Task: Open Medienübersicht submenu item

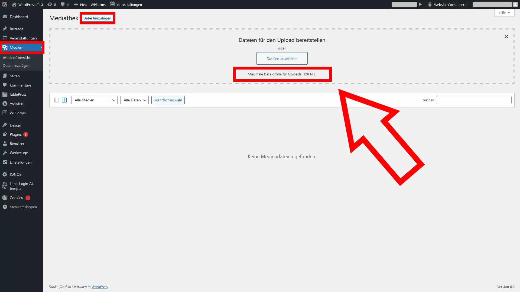Action: pyautogui.click(x=17, y=58)
